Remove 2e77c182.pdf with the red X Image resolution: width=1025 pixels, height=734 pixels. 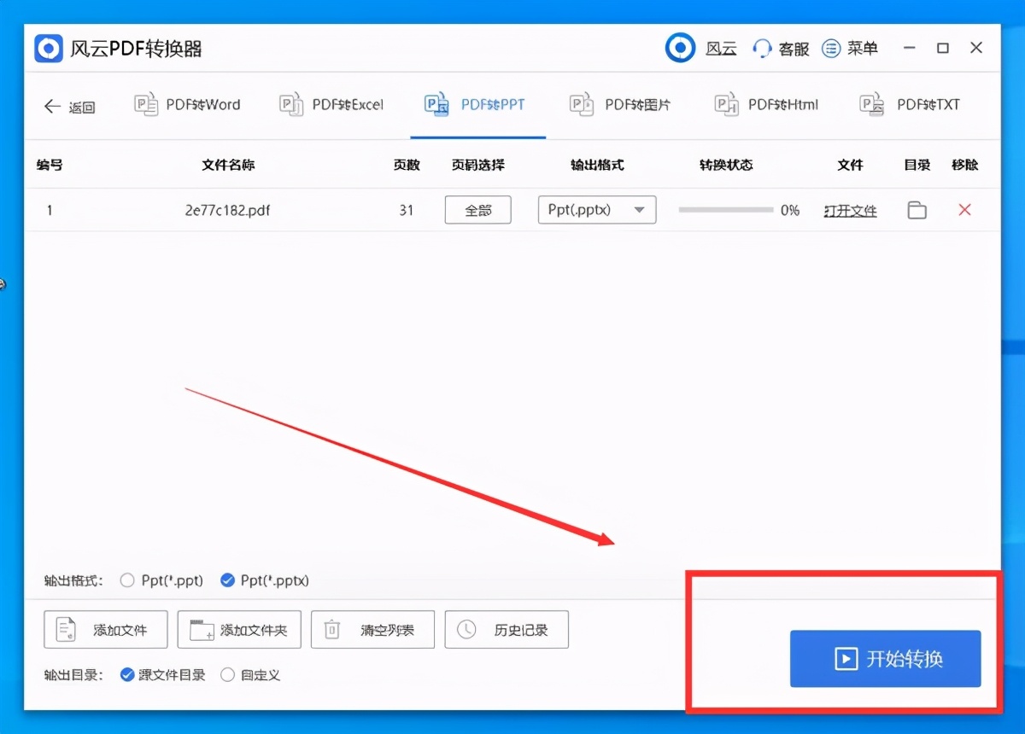pyautogui.click(x=964, y=209)
